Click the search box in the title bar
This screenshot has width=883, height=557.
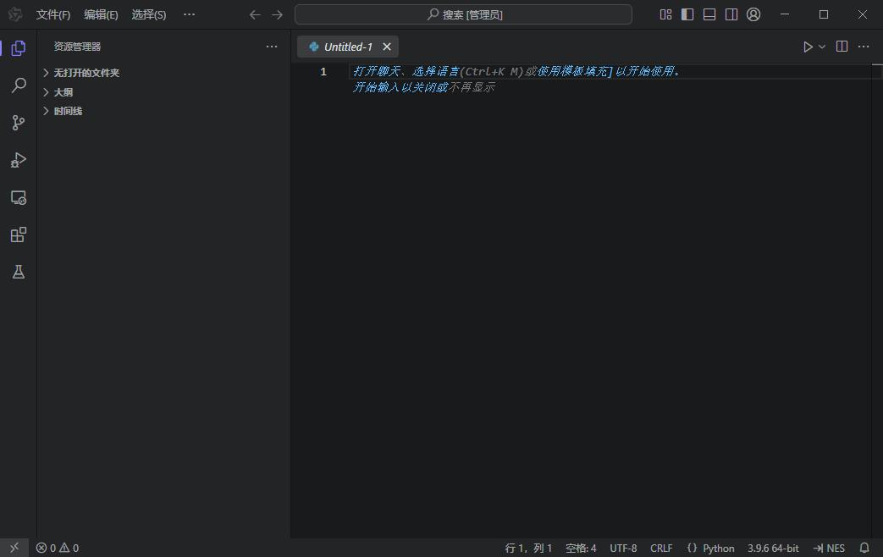[462, 14]
